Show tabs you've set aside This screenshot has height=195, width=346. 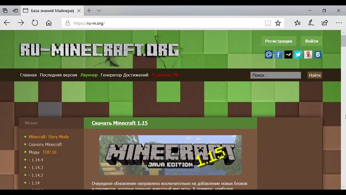tap(5, 11)
